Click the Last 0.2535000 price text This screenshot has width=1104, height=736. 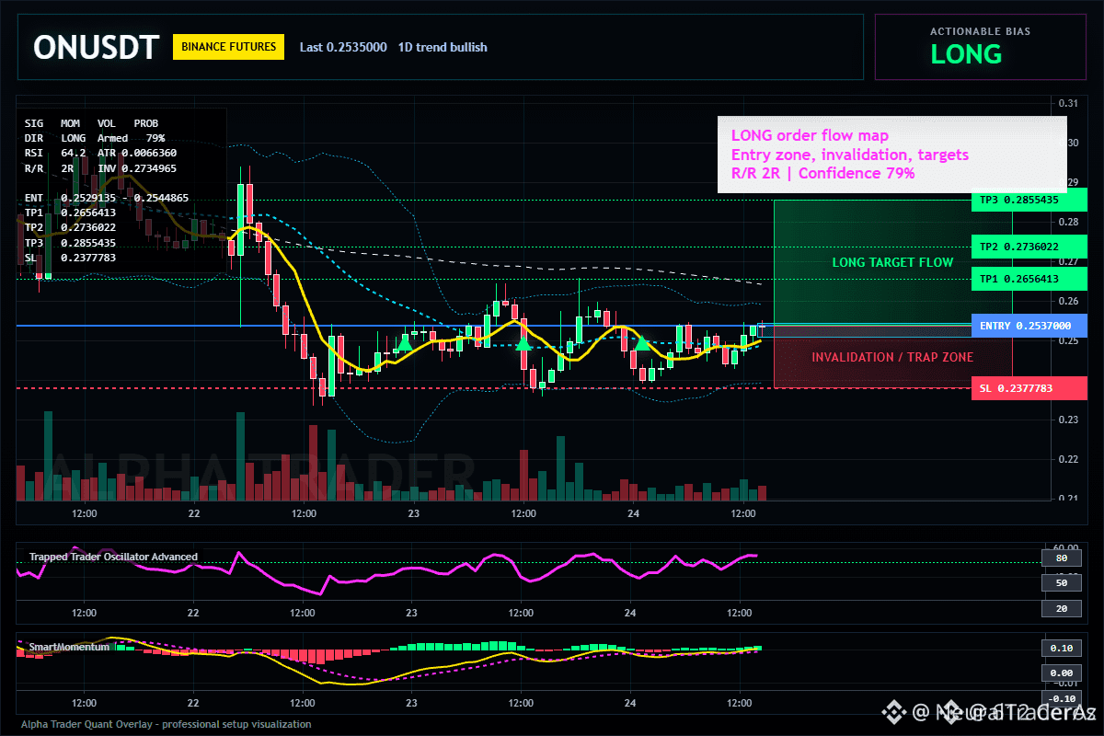pos(343,47)
